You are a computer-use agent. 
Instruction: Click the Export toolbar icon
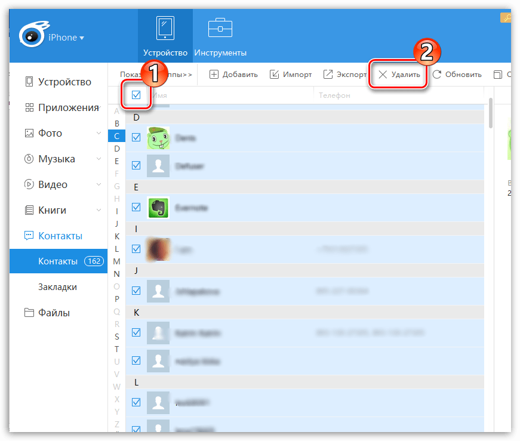328,75
